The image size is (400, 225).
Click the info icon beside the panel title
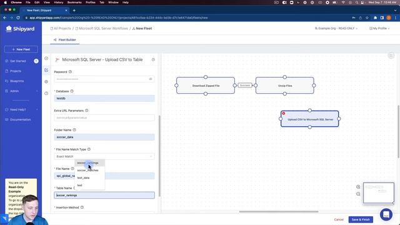tap(153, 60)
